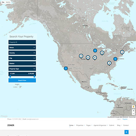Viewport: 136px width, 136px height.
Task: Expand the Status dropdown
Action: 22,48
